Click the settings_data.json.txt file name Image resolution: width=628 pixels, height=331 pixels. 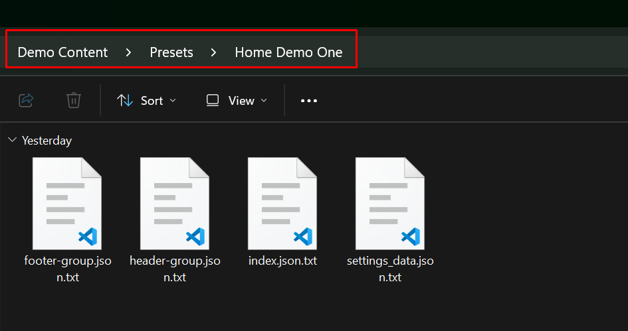[x=390, y=269]
